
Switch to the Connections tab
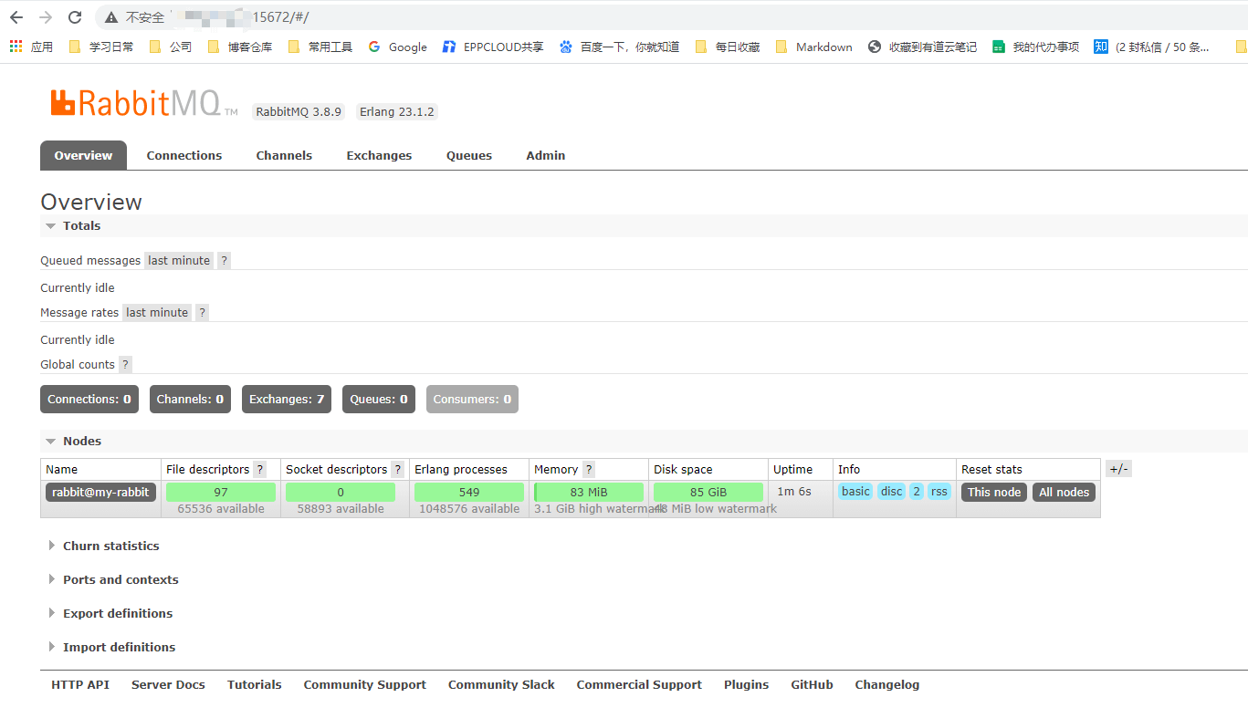pyautogui.click(x=184, y=155)
